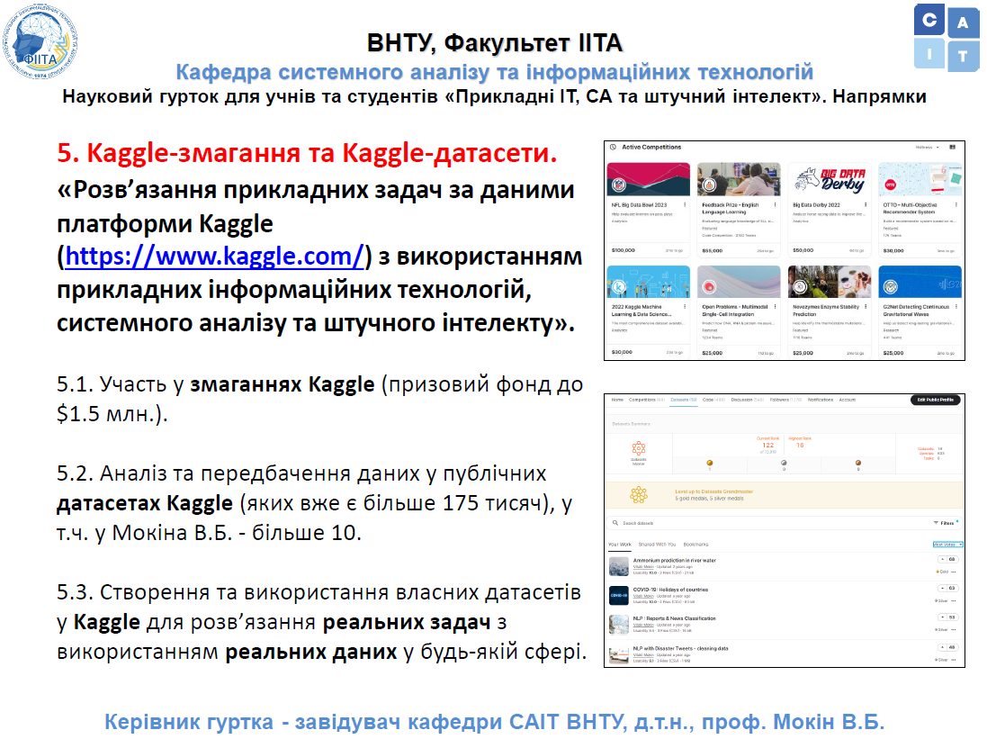Open the Ammonium prediction in river water dataset
987x739 pixels.
tap(675, 560)
